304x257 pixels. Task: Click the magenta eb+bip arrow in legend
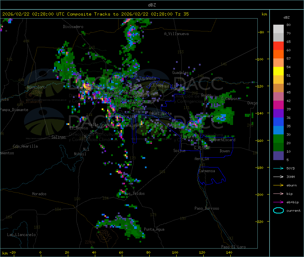coord(278,202)
